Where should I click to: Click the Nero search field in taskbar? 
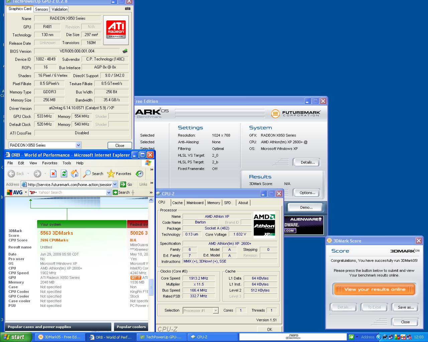click(x=293, y=337)
